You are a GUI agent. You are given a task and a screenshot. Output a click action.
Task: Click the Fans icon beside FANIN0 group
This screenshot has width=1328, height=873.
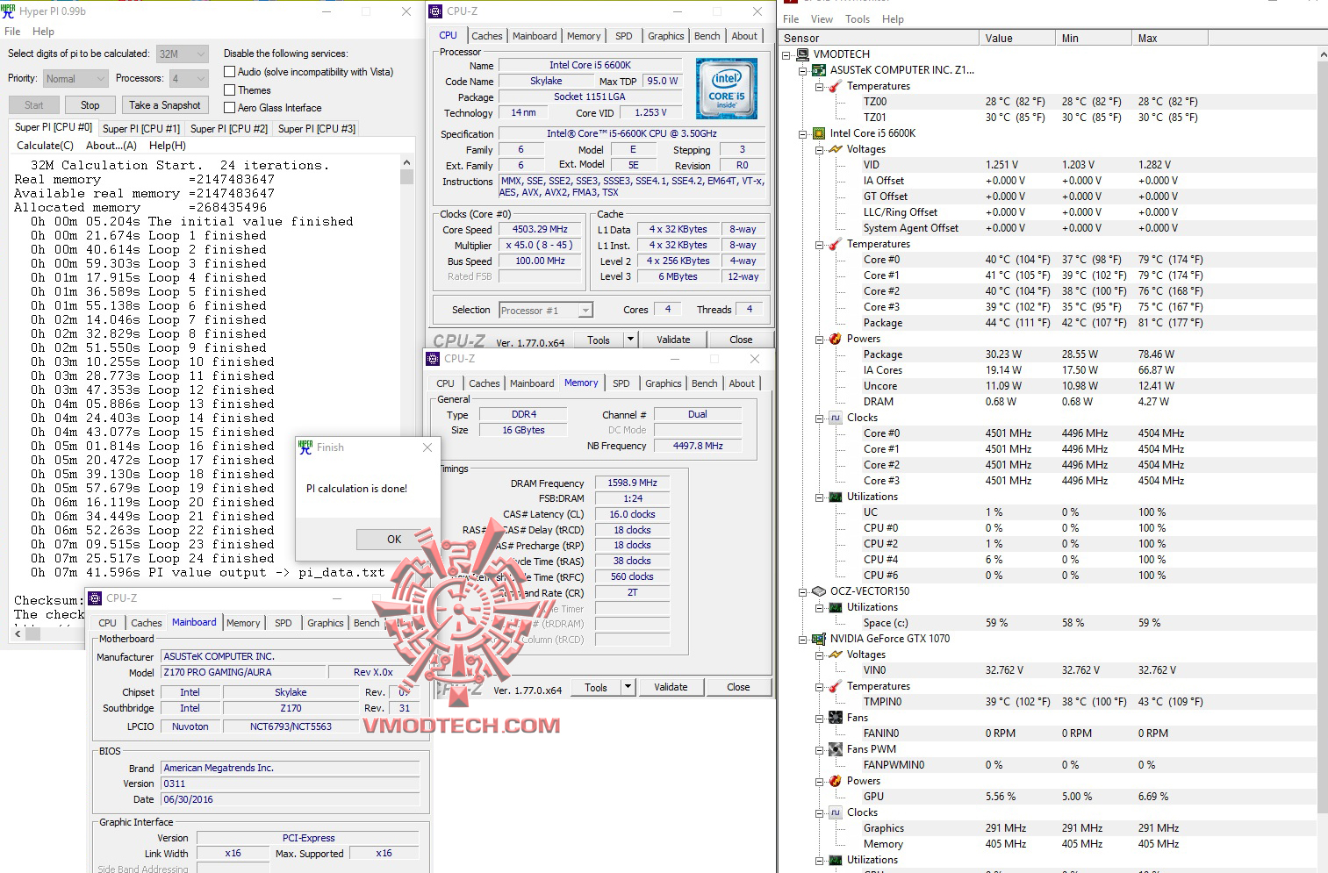pyautogui.click(x=834, y=717)
